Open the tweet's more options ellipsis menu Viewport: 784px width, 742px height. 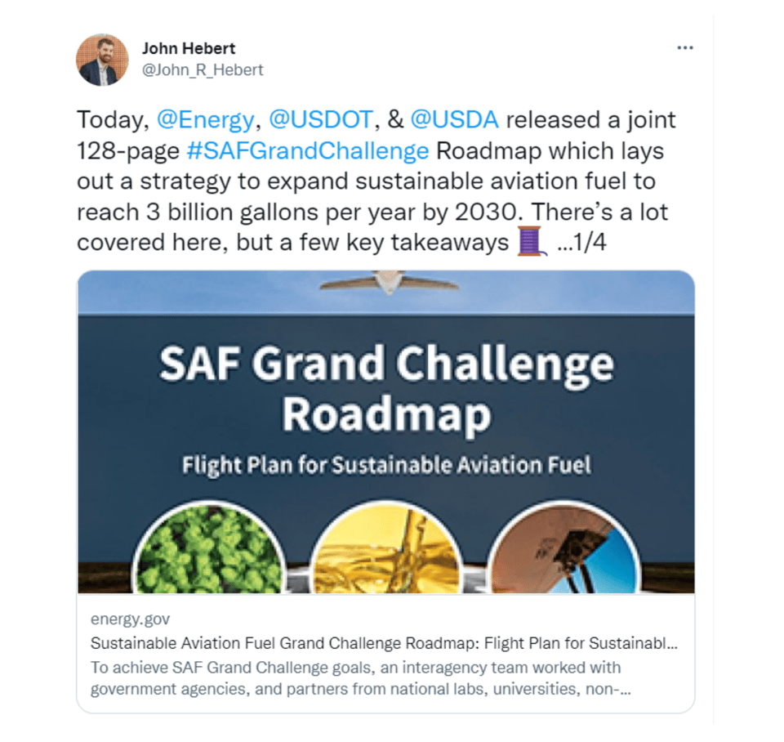[684, 48]
